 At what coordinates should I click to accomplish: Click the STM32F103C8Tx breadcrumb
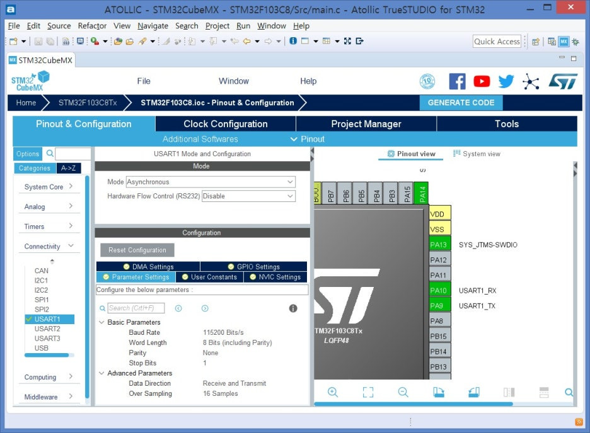click(87, 103)
